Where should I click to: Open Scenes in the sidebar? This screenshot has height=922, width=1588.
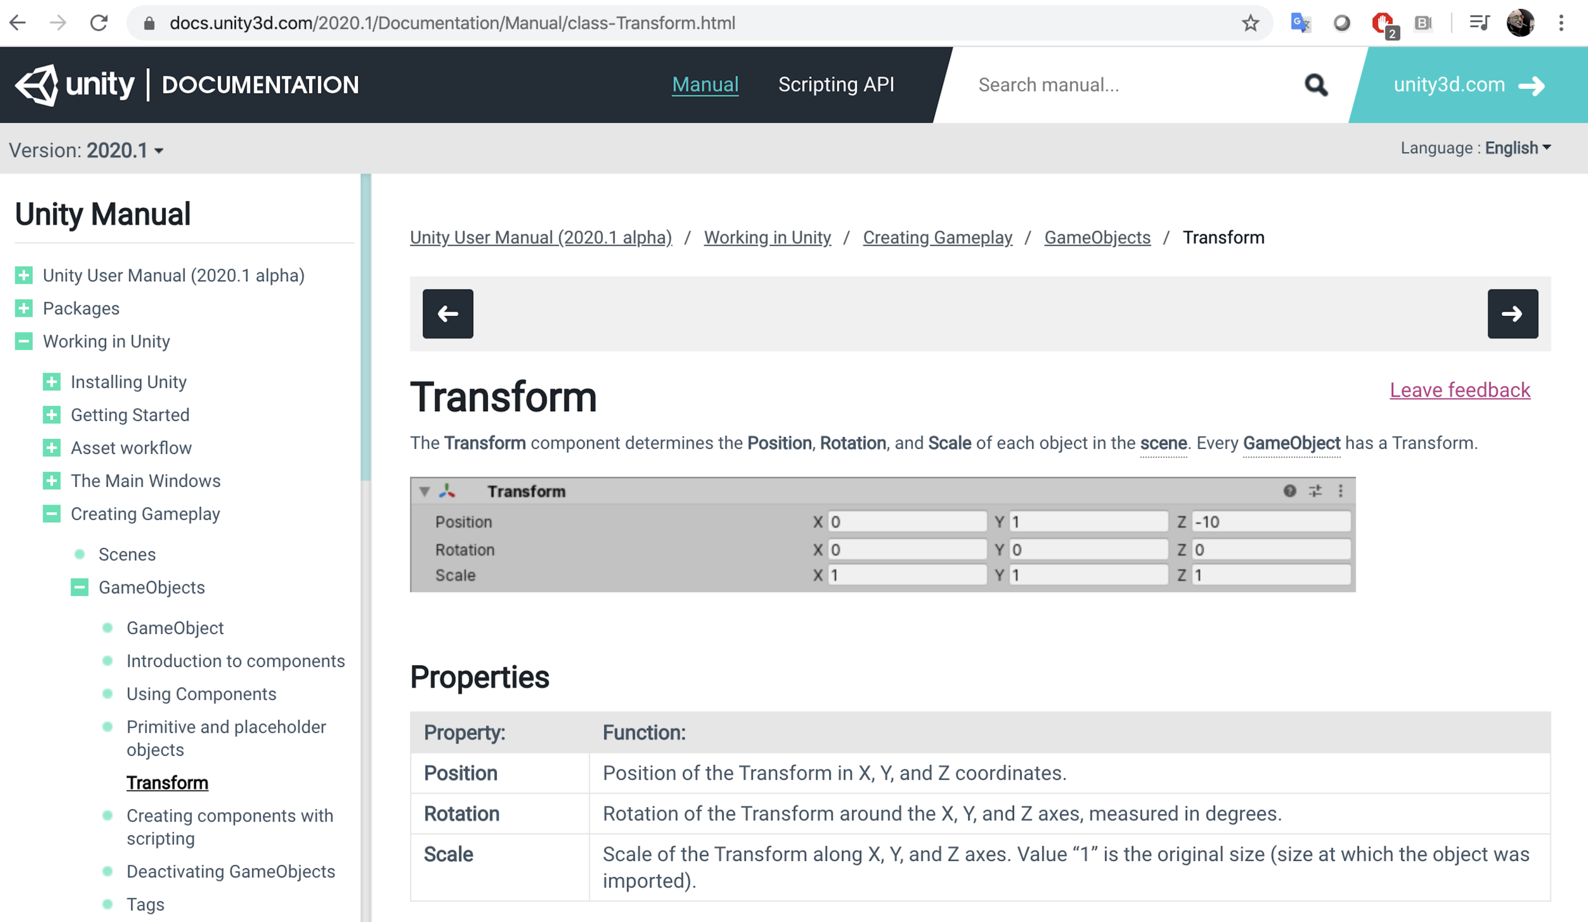pos(127,554)
